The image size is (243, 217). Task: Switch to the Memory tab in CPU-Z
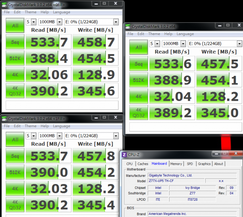coord(176,164)
